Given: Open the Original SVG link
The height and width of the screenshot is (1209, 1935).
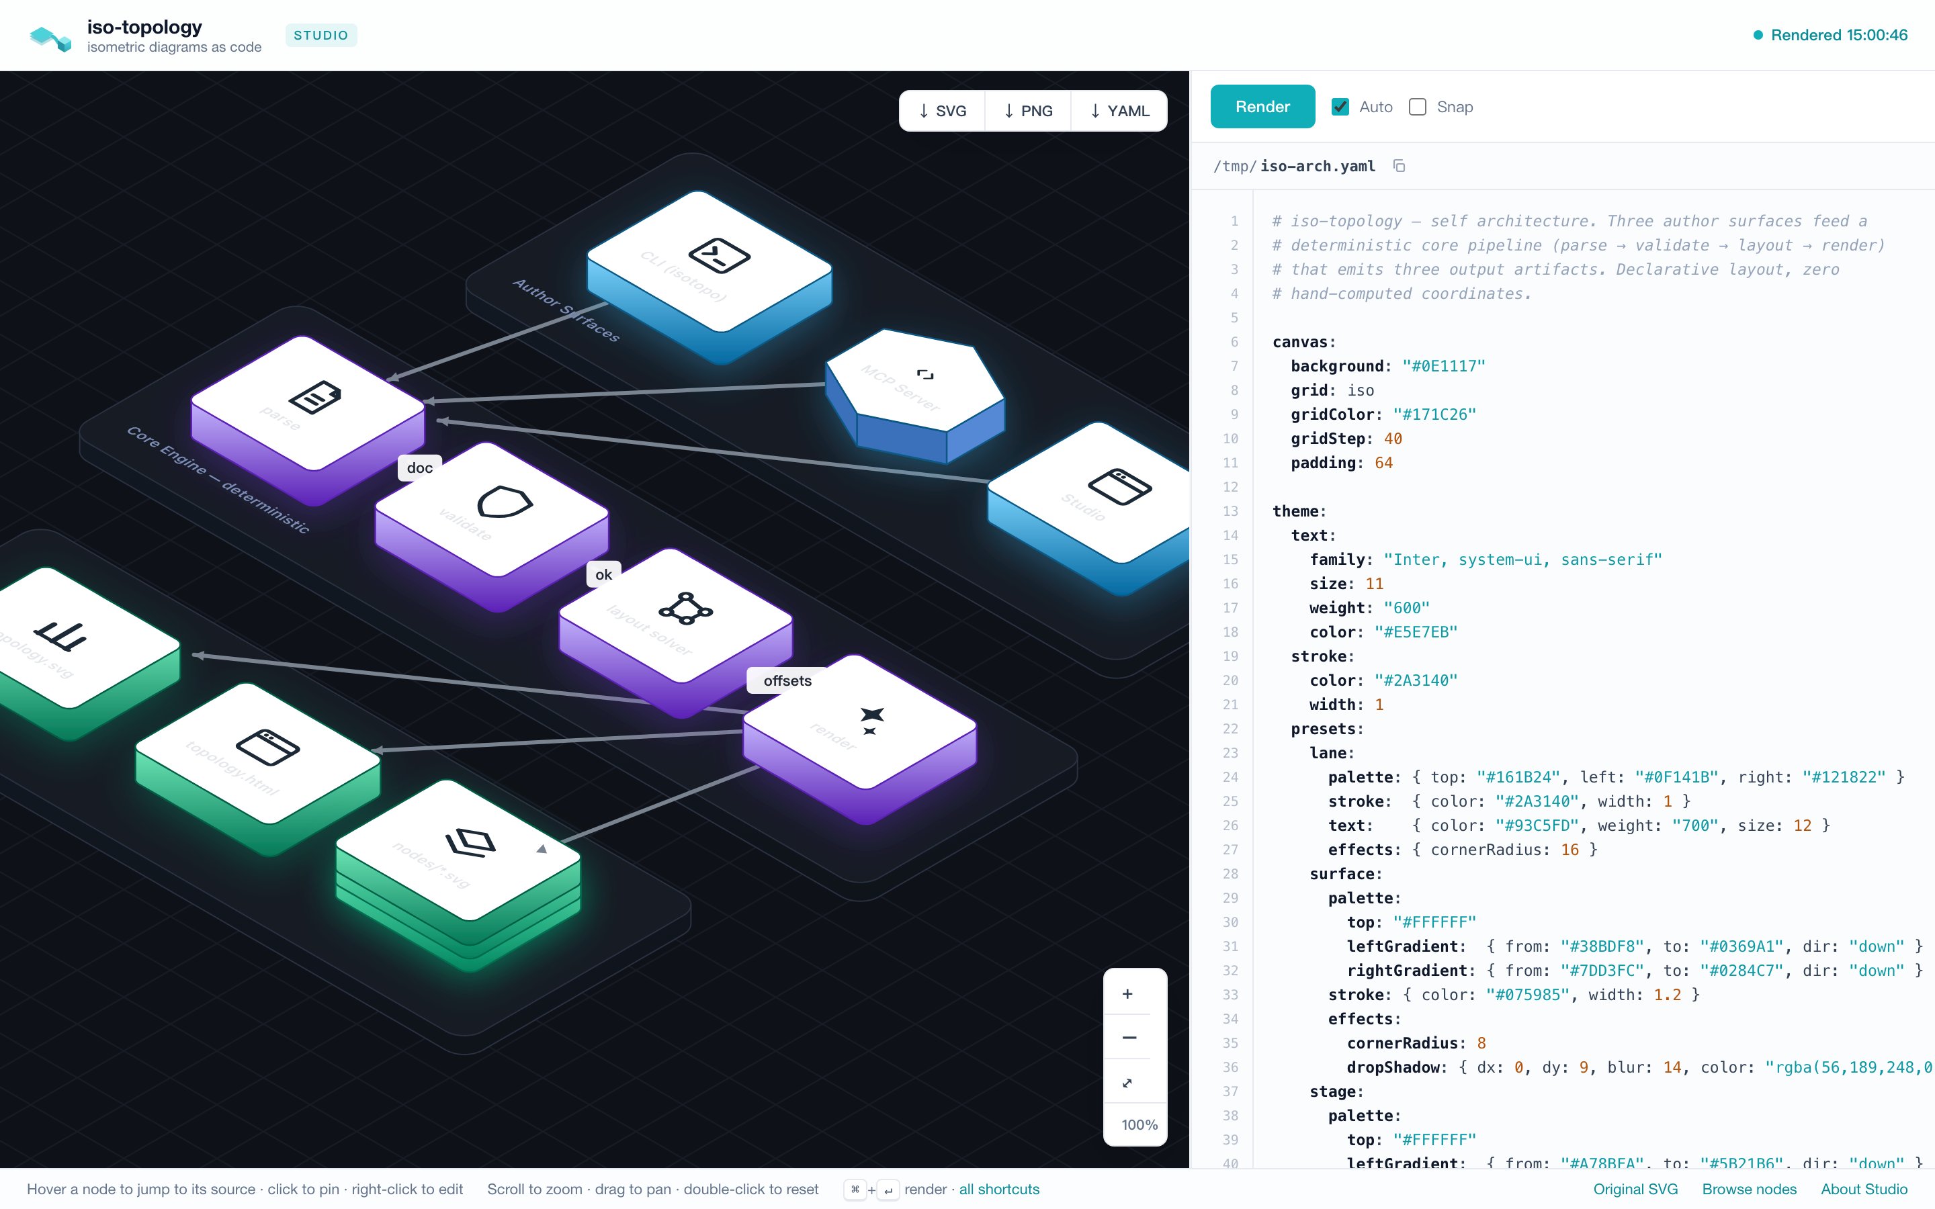Looking at the screenshot, I should (1635, 1189).
